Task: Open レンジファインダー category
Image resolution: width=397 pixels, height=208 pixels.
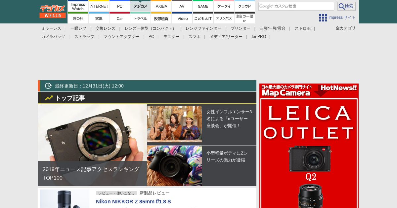Action: (x=203, y=28)
